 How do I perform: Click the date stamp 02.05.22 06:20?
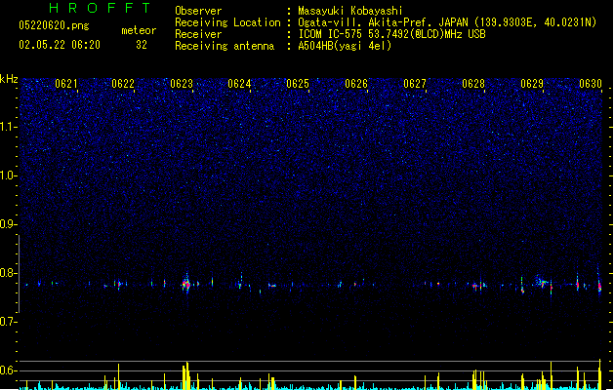pos(60,45)
